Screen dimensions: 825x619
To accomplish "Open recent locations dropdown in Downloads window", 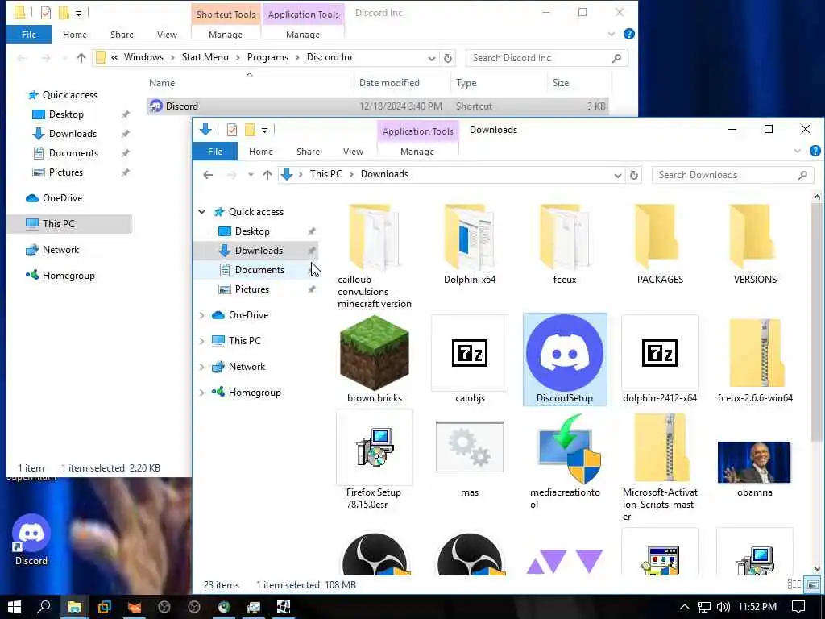I will [x=251, y=175].
